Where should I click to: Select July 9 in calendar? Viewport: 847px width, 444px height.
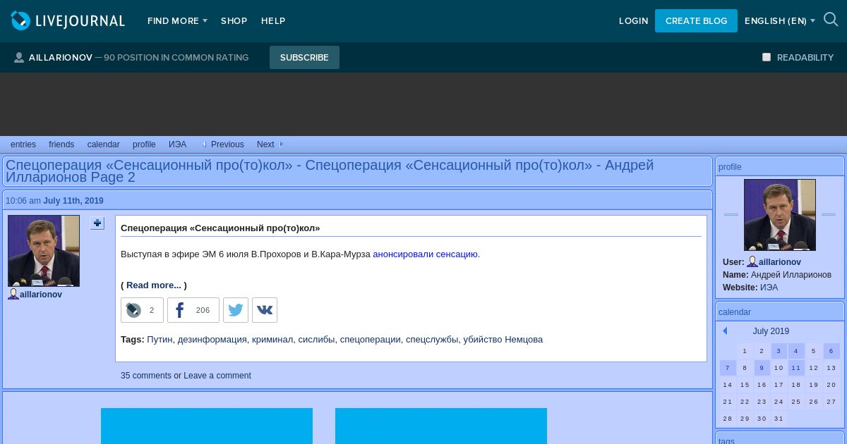762,368
